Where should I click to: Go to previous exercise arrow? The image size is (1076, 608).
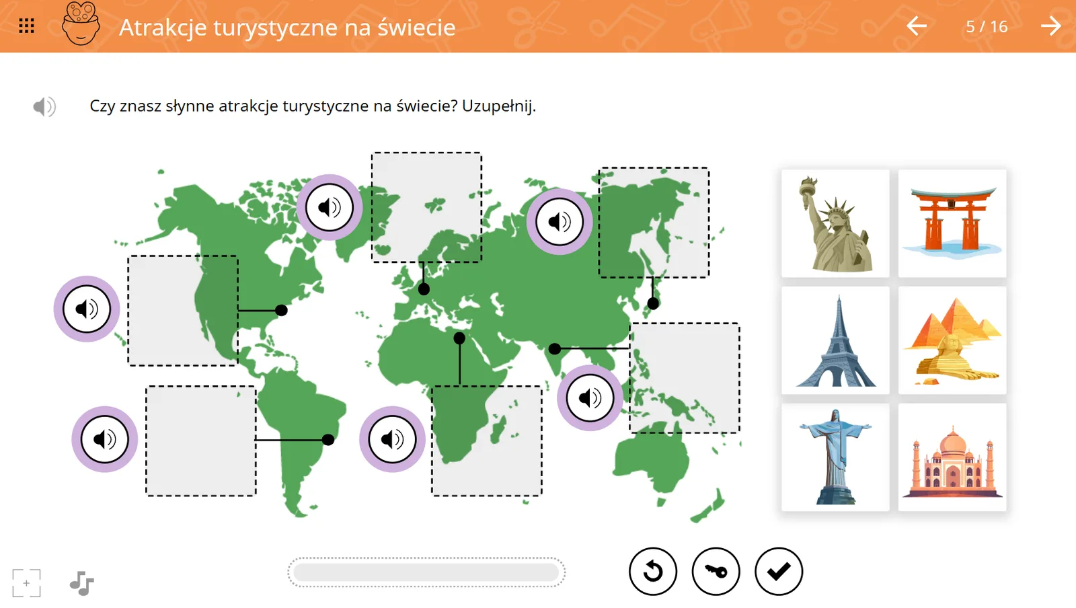pos(916,26)
